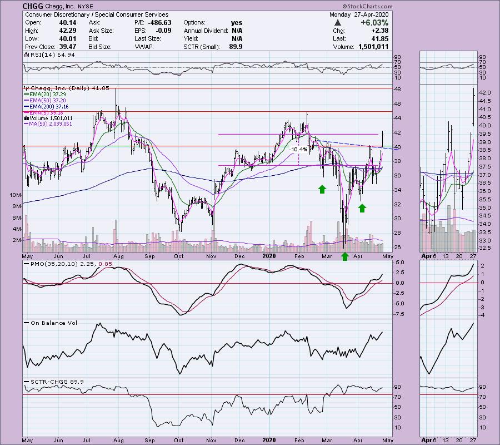Click the Bid Size label

tap(100, 47)
